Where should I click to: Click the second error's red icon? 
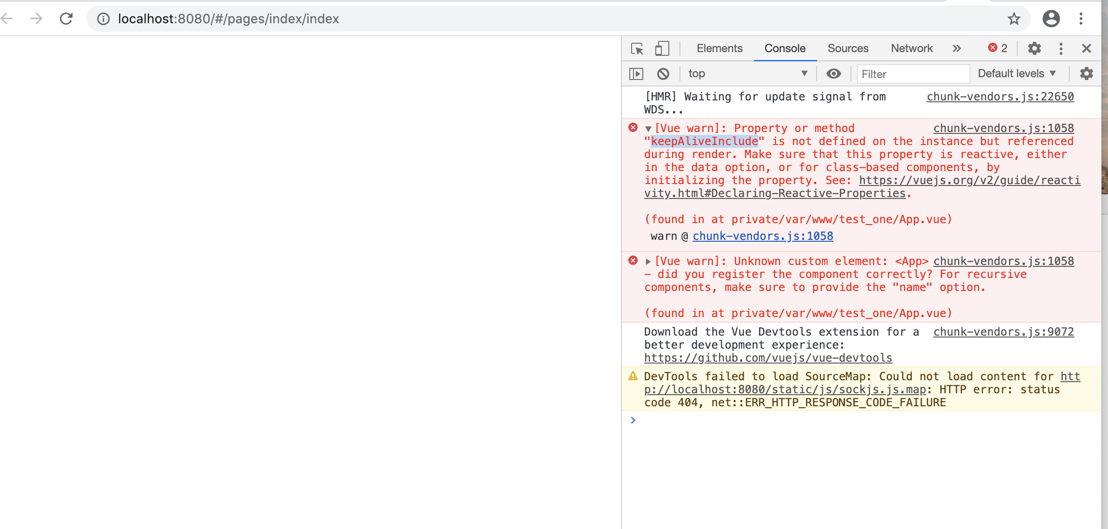pos(633,260)
